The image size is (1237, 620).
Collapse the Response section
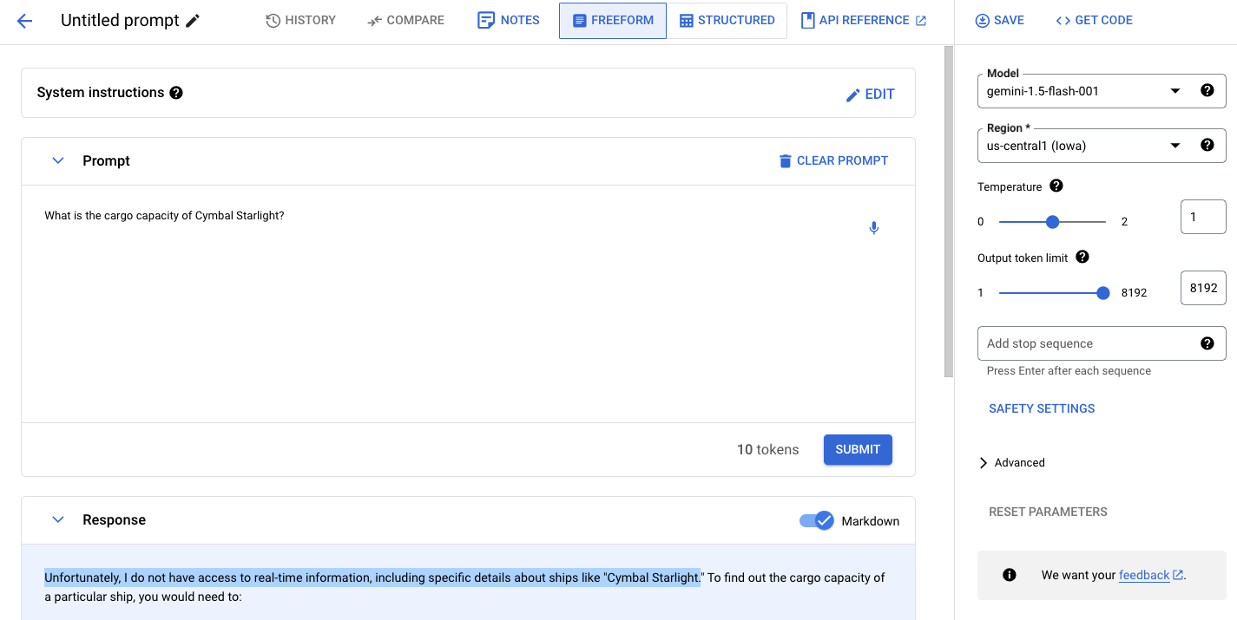point(58,519)
